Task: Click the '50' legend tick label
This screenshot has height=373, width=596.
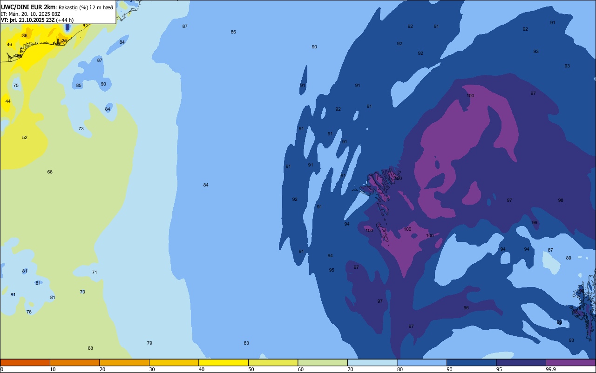Action: click(251, 369)
